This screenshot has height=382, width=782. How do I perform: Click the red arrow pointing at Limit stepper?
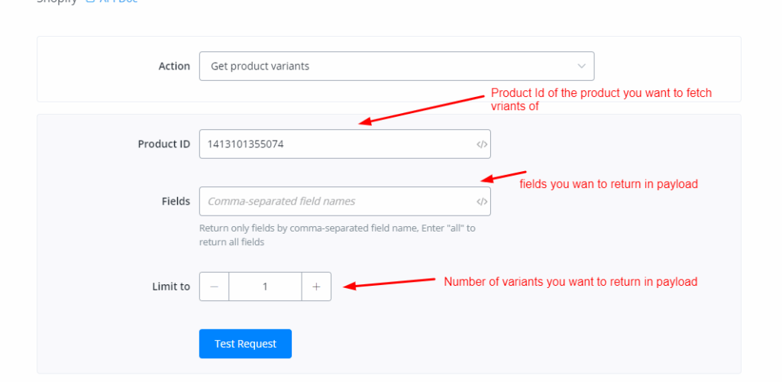[389, 283]
